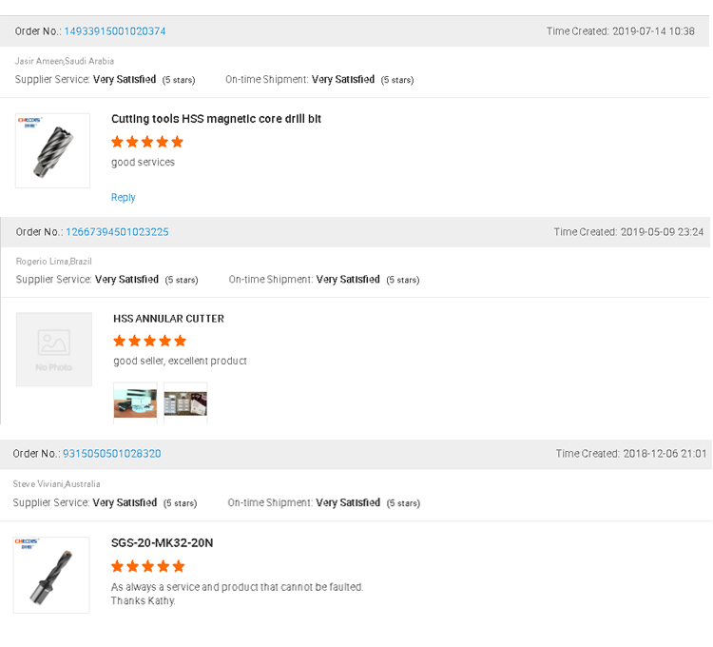
Task: Click reviewer name Steve Viviani, Australia
Action: pyautogui.click(x=56, y=484)
